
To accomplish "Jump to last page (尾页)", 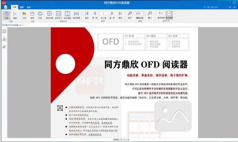I will tap(120, 15).
